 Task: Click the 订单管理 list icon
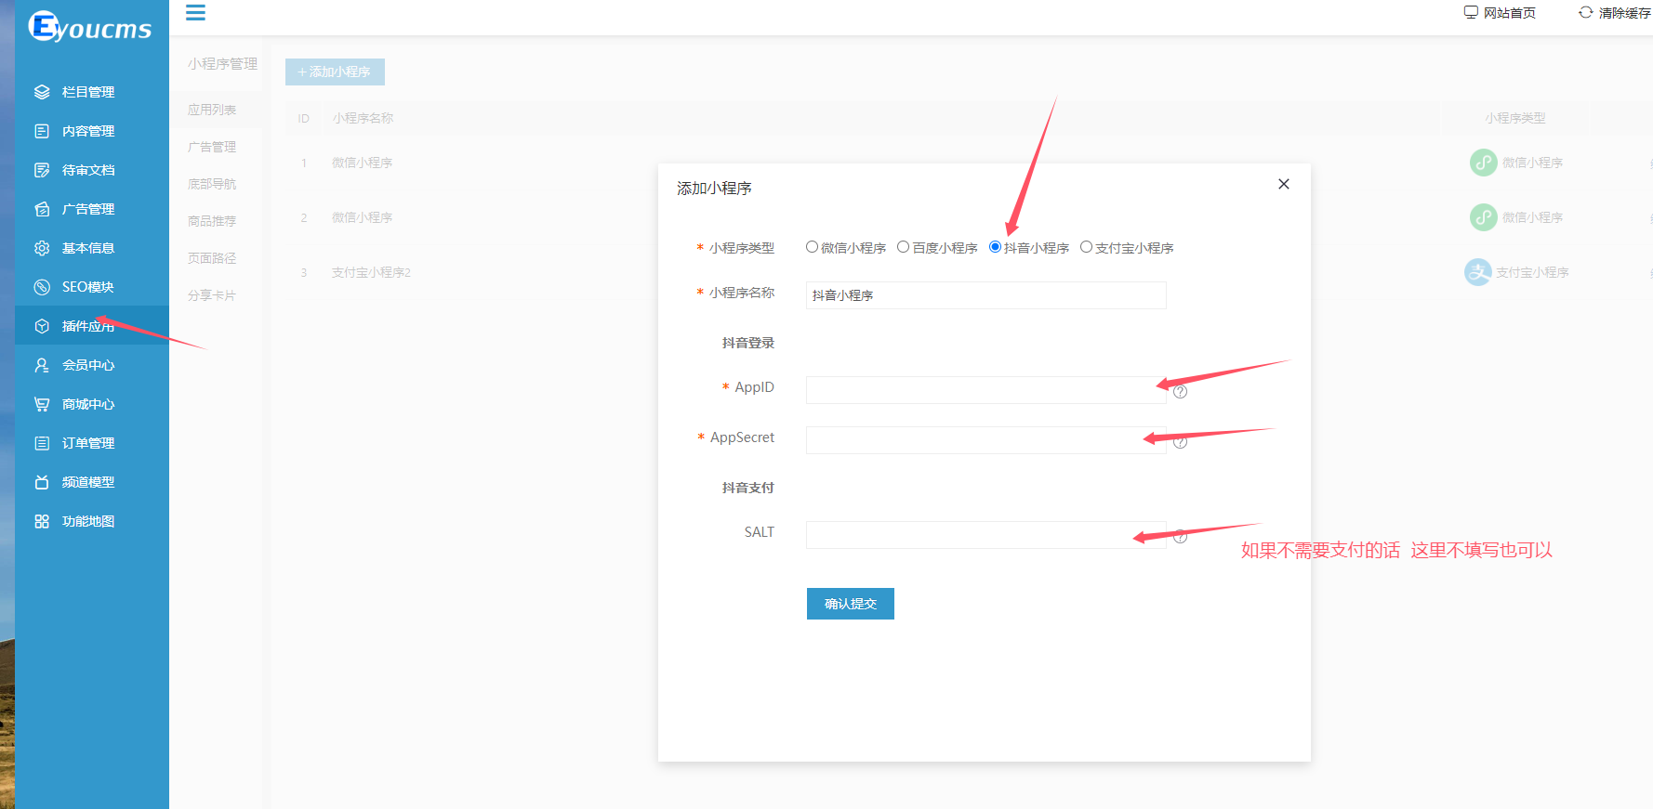pos(42,443)
